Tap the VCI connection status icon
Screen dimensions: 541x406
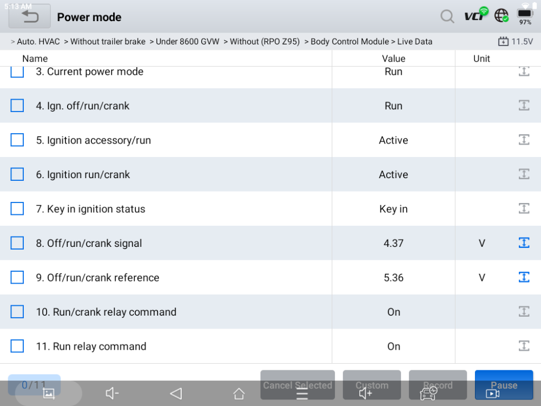476,15
